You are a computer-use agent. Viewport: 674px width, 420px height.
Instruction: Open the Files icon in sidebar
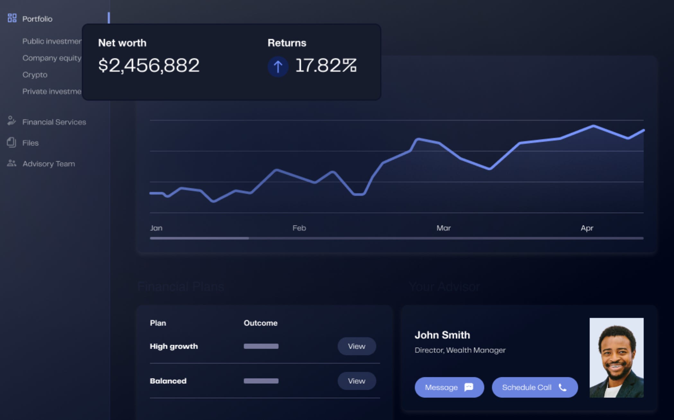click(11, 143)
